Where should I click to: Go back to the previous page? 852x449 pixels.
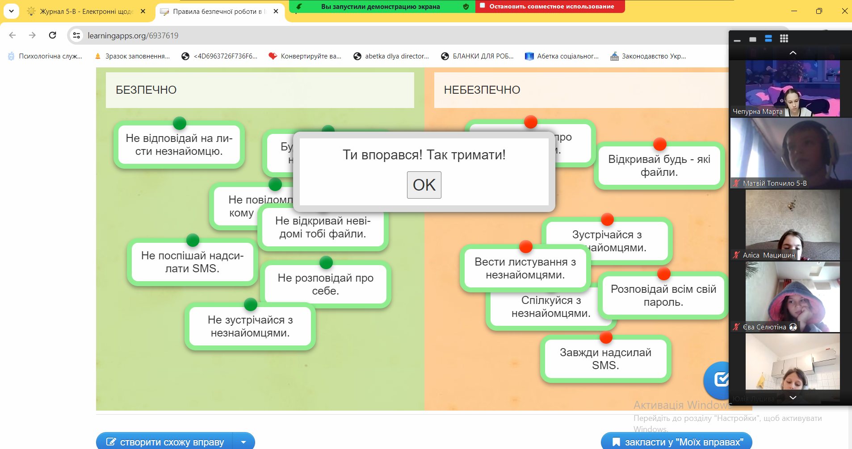tap(13, 35)
